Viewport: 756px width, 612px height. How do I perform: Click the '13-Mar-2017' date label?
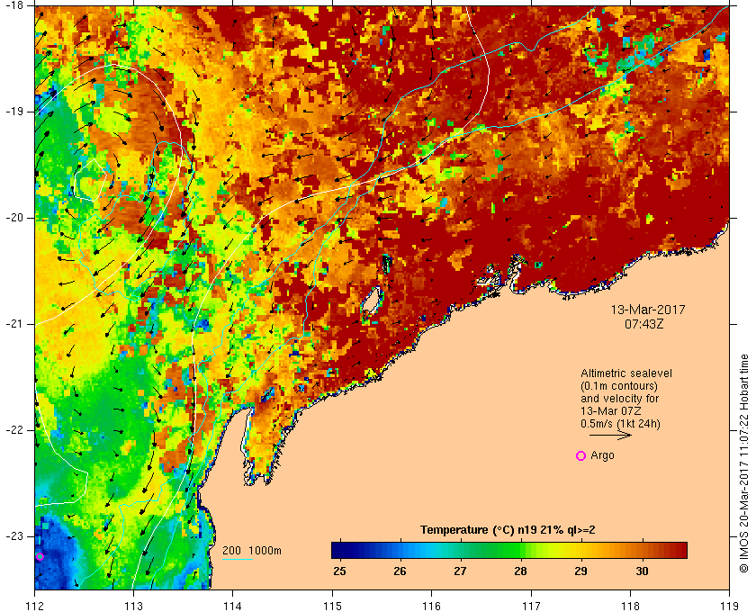[x=648, y=310]
